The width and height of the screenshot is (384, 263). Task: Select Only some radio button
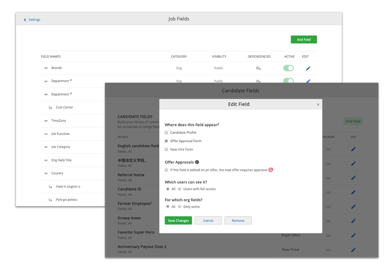coord(180,207)
